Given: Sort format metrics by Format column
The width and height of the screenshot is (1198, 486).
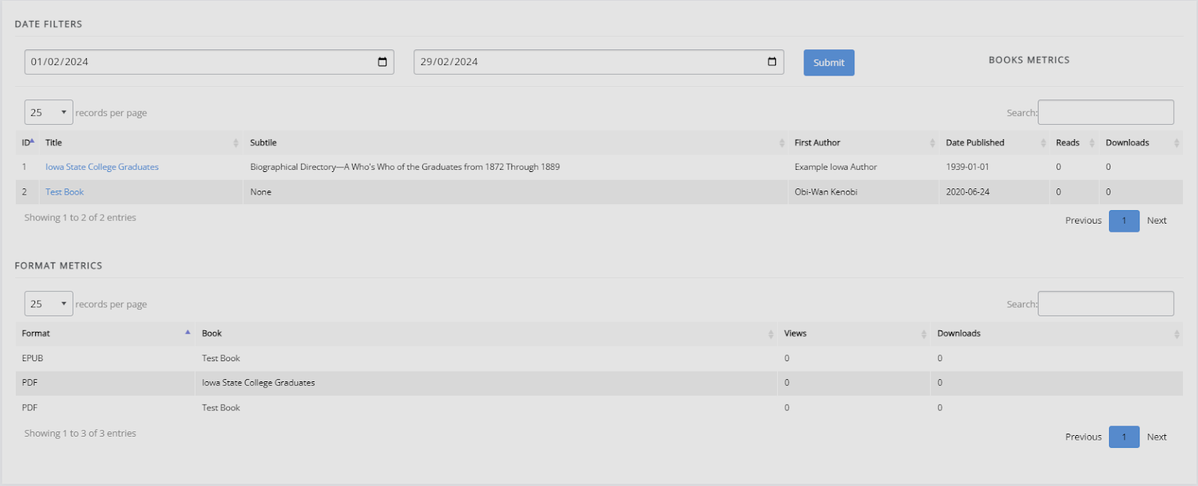Looking at the screenshot, I should pos(106,333).
